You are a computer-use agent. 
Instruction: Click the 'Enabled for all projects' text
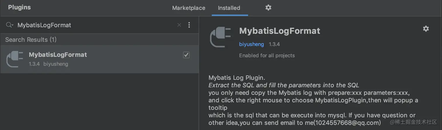point(267,55)
